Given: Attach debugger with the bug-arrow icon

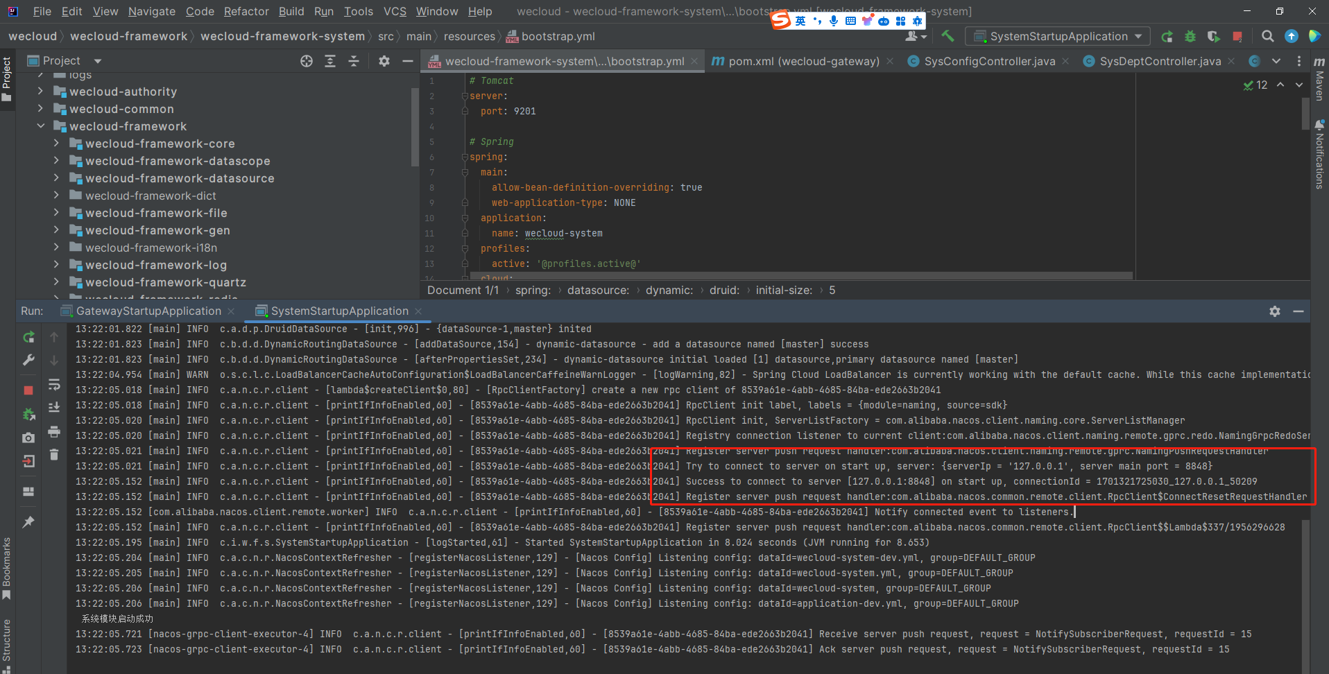Looking at the screenshot, I should pos(28,414).
